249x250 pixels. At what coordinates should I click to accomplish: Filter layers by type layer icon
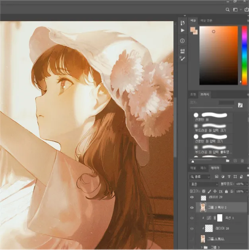(x=229, y=177)
